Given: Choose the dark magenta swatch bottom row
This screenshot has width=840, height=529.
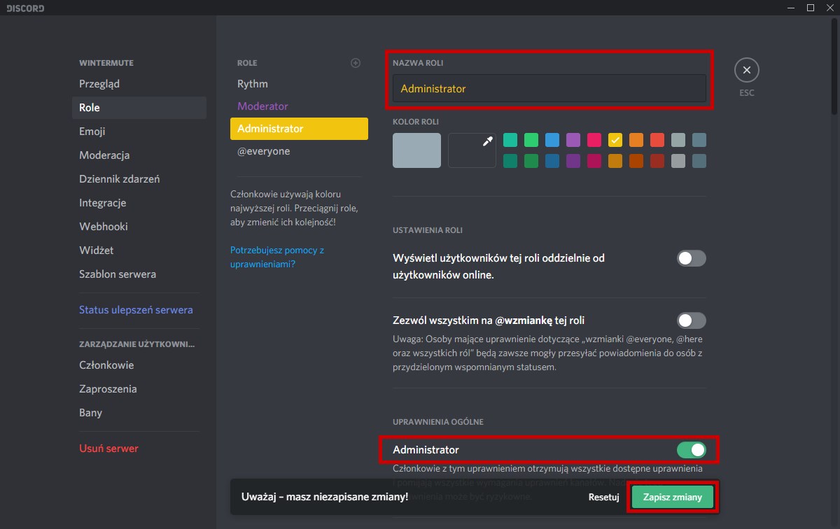Looking at the screenshot, I should [x=594, y=161].
